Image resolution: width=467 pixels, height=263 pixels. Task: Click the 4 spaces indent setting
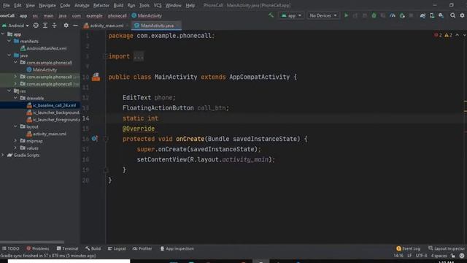click(439, 256)
